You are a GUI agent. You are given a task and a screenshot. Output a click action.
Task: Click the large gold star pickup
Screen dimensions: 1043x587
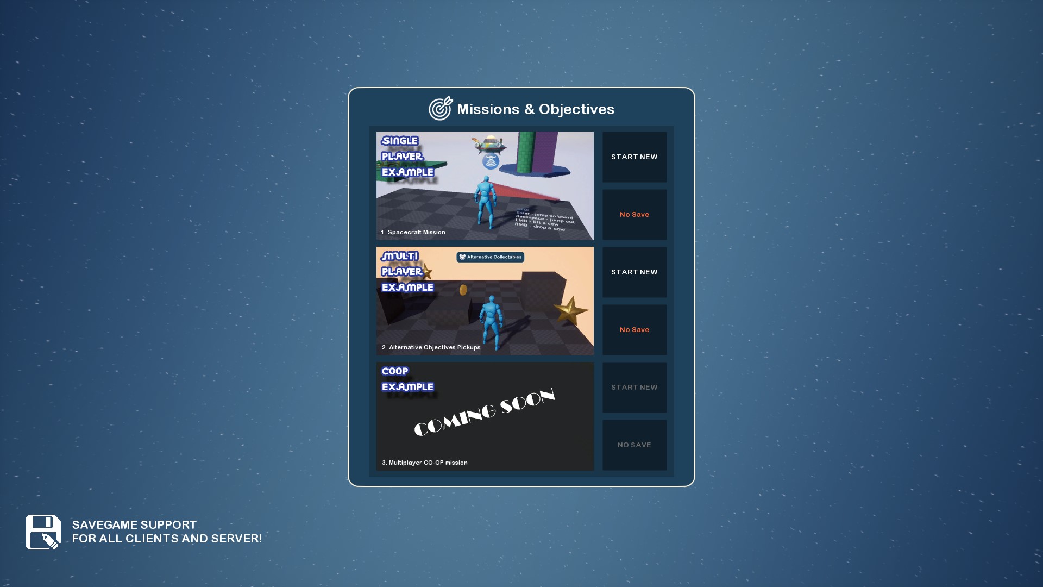(570, 310)
